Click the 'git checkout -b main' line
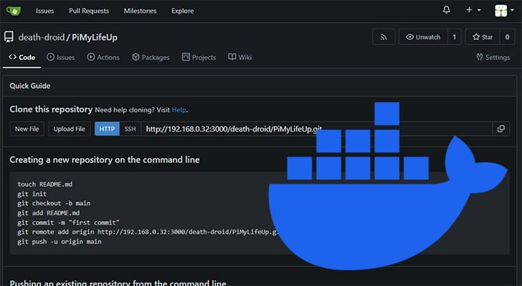The image size is (522, 286). pos(54,203)
